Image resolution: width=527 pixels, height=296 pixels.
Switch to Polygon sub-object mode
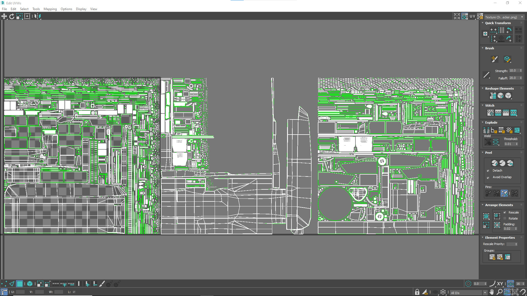pos(19,284)
